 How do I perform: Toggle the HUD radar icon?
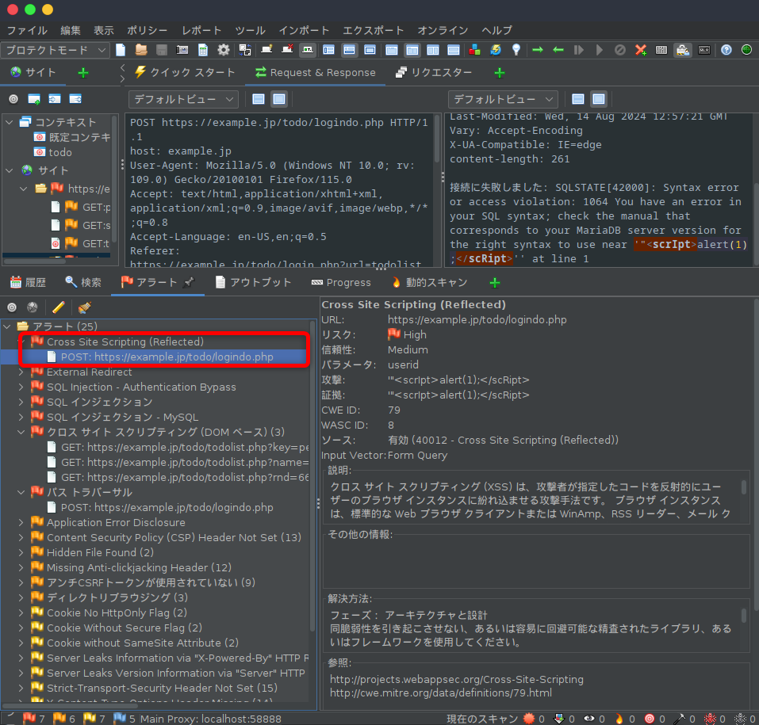747,50
